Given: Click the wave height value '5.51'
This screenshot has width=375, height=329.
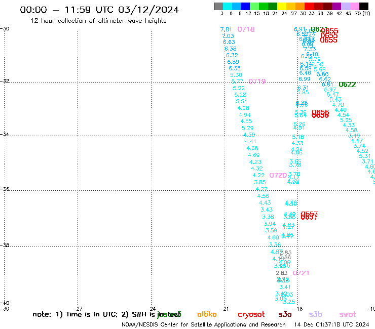Looking at the screenshot, I should click(x=241, y=101).
